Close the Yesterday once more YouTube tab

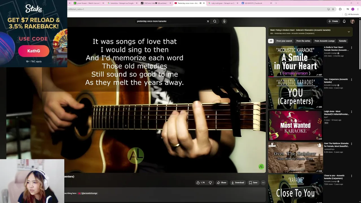pyautogui.click(x=204, y=3)
